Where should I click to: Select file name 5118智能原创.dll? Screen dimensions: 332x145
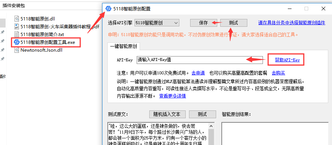coord(38,19)
